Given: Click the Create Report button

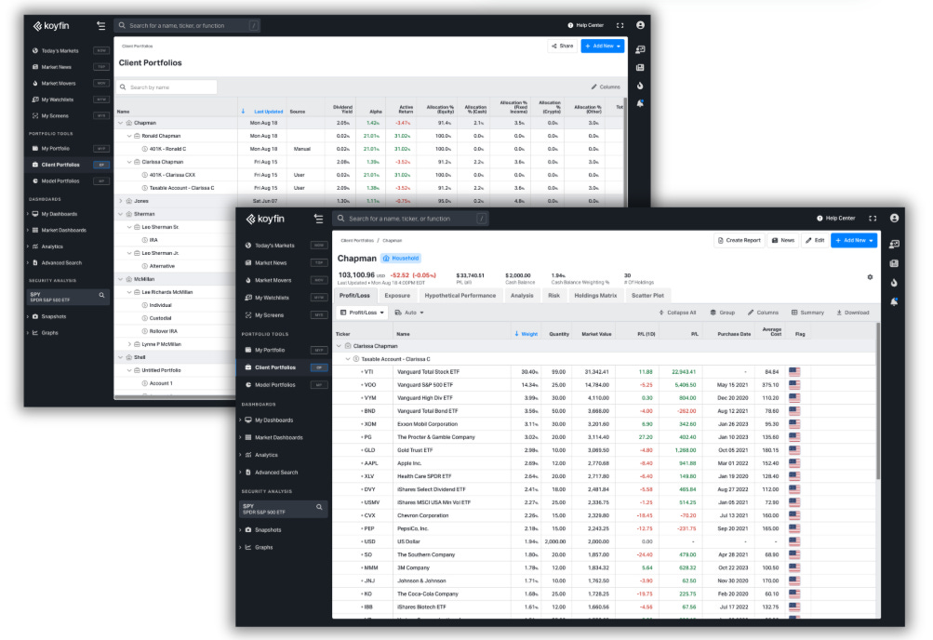Looking at the screenshot, I should pyautogui.click(x=739, y=240).
